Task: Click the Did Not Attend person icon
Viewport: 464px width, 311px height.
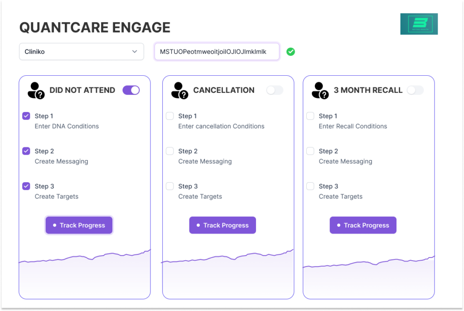Action: click(x=36, y=91)
